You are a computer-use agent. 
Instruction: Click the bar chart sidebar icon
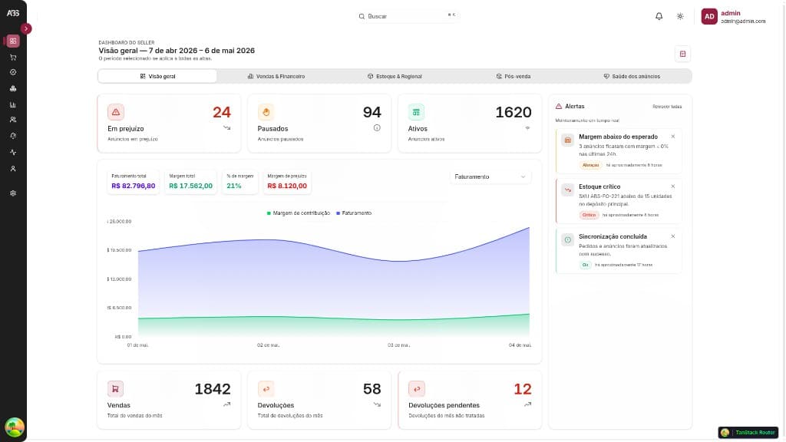coord(13,104)
